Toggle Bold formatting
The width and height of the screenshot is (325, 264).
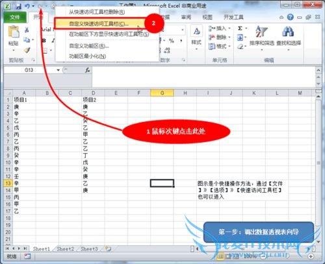coord(44,40)
